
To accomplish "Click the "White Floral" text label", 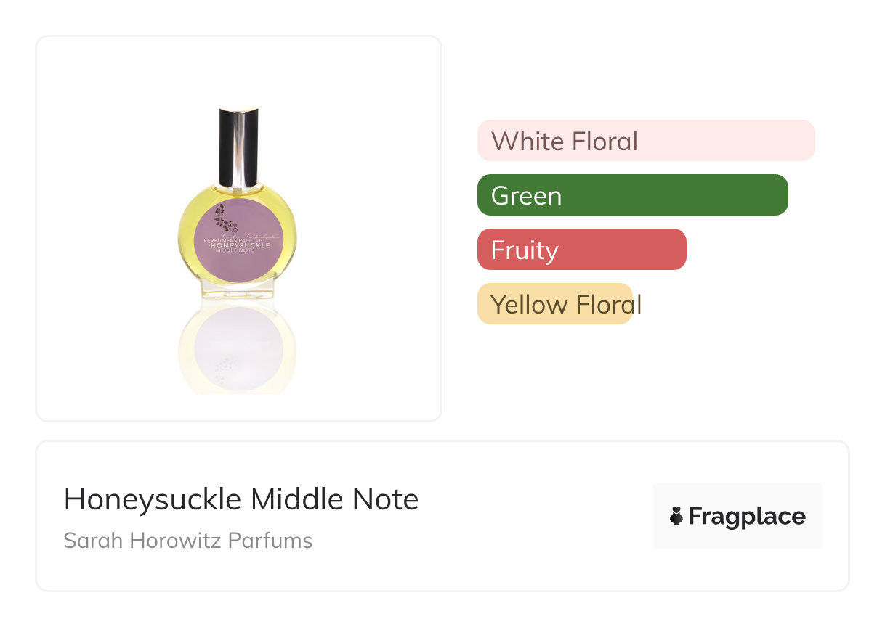I will pos(565,141).
